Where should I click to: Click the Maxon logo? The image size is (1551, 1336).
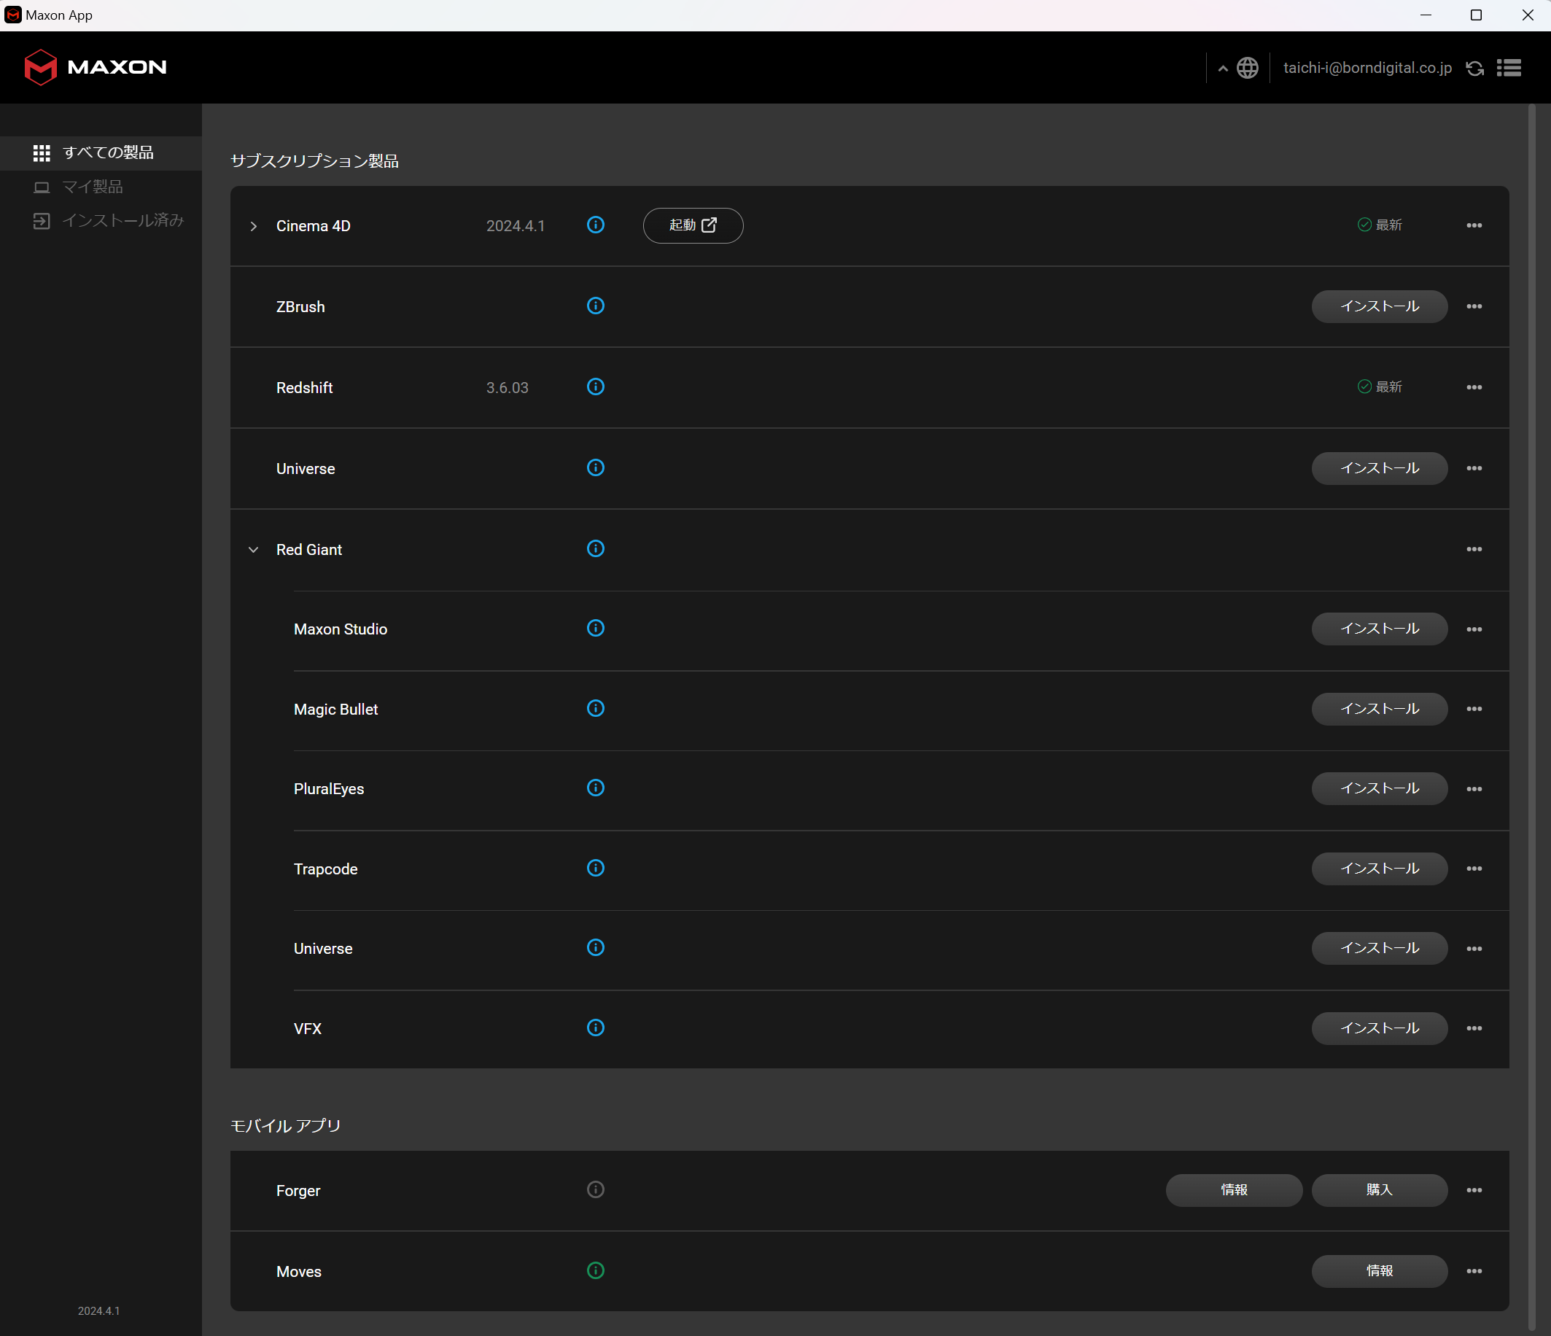(95, 67)
